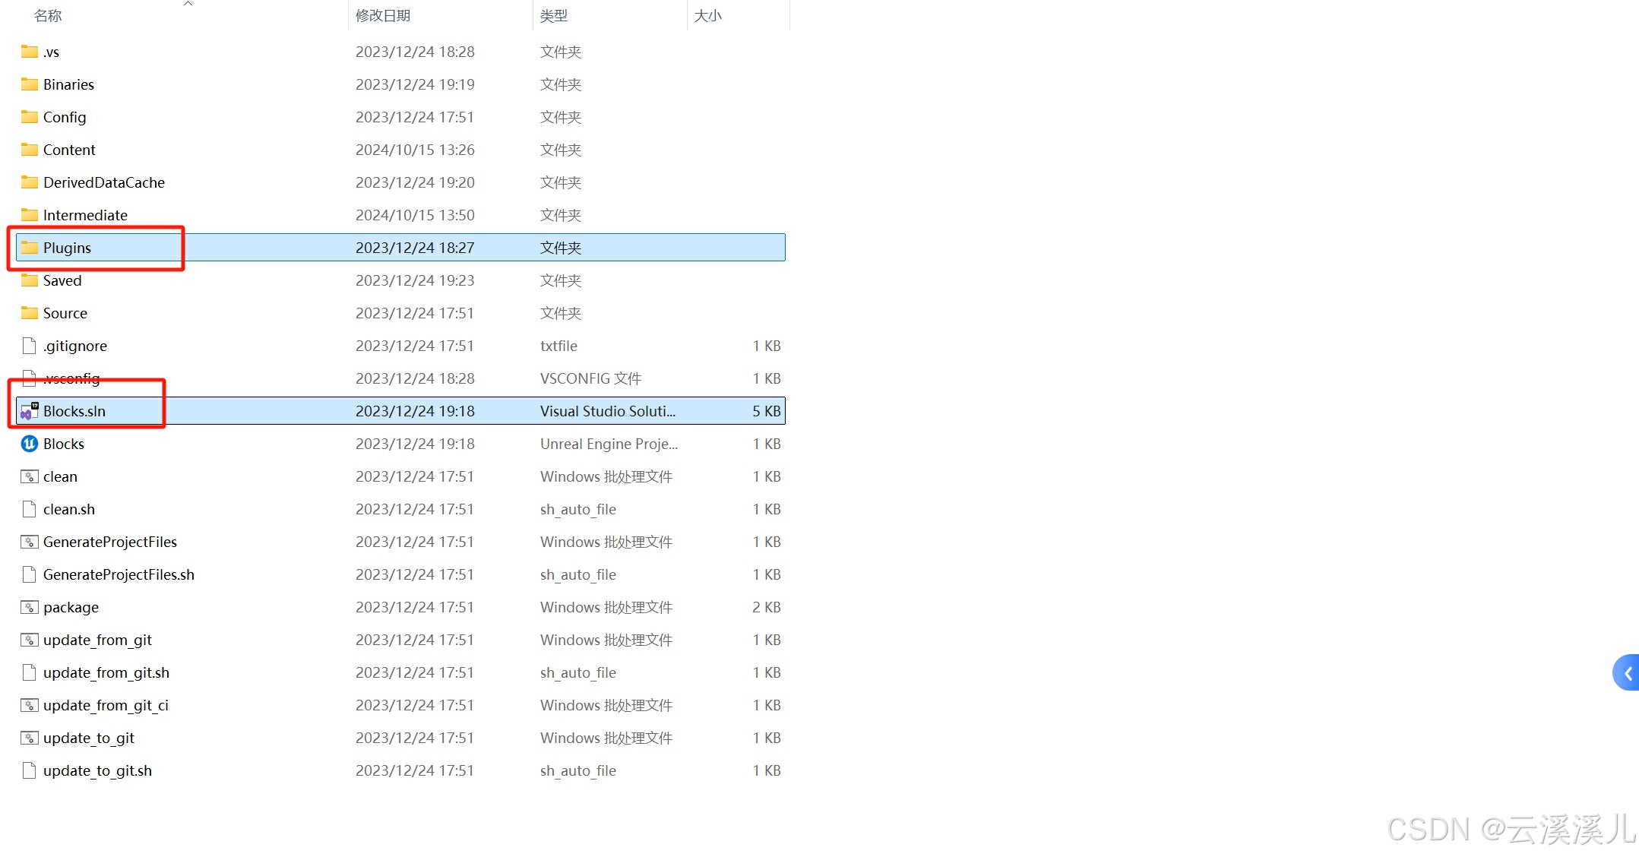Select the Source folder entry

(x=65, y=313)
